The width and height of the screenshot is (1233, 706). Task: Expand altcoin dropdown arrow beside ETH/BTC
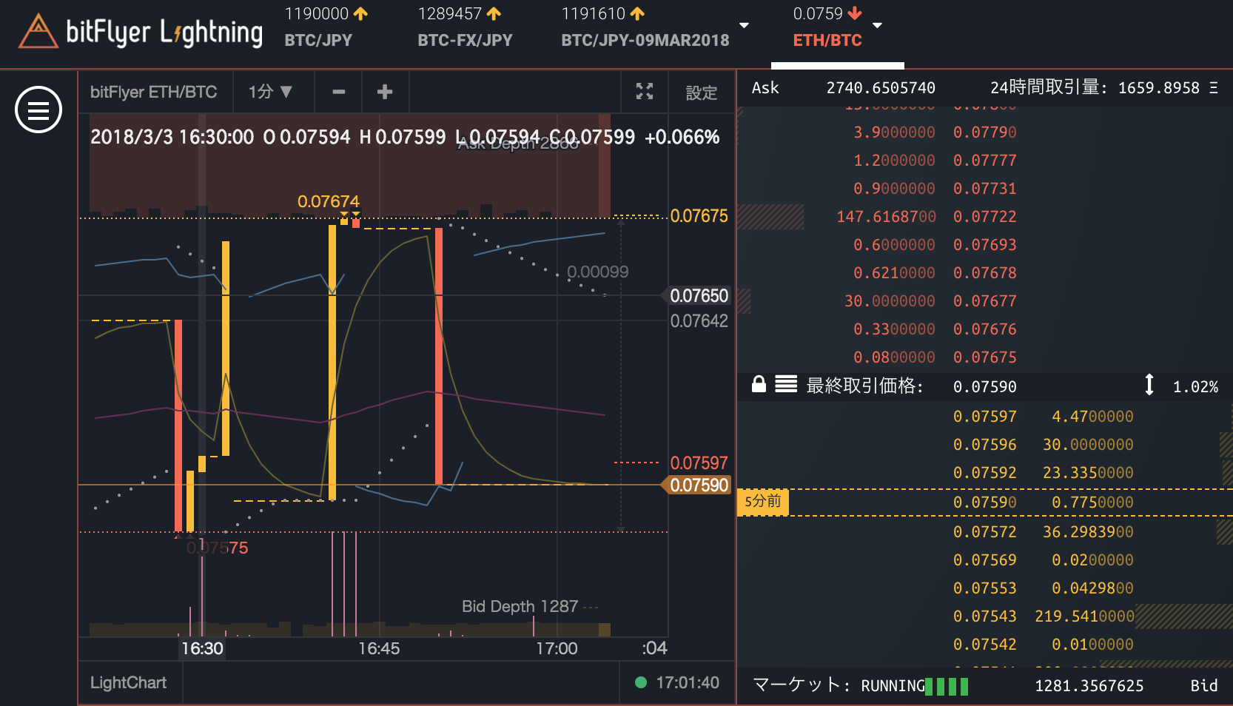coord(878,26)
